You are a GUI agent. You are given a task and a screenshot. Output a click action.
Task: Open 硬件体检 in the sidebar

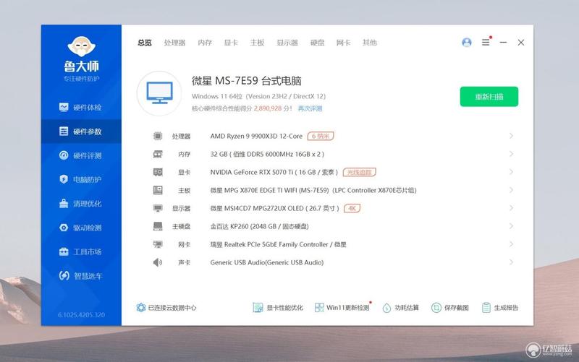[x=81, y=107]
